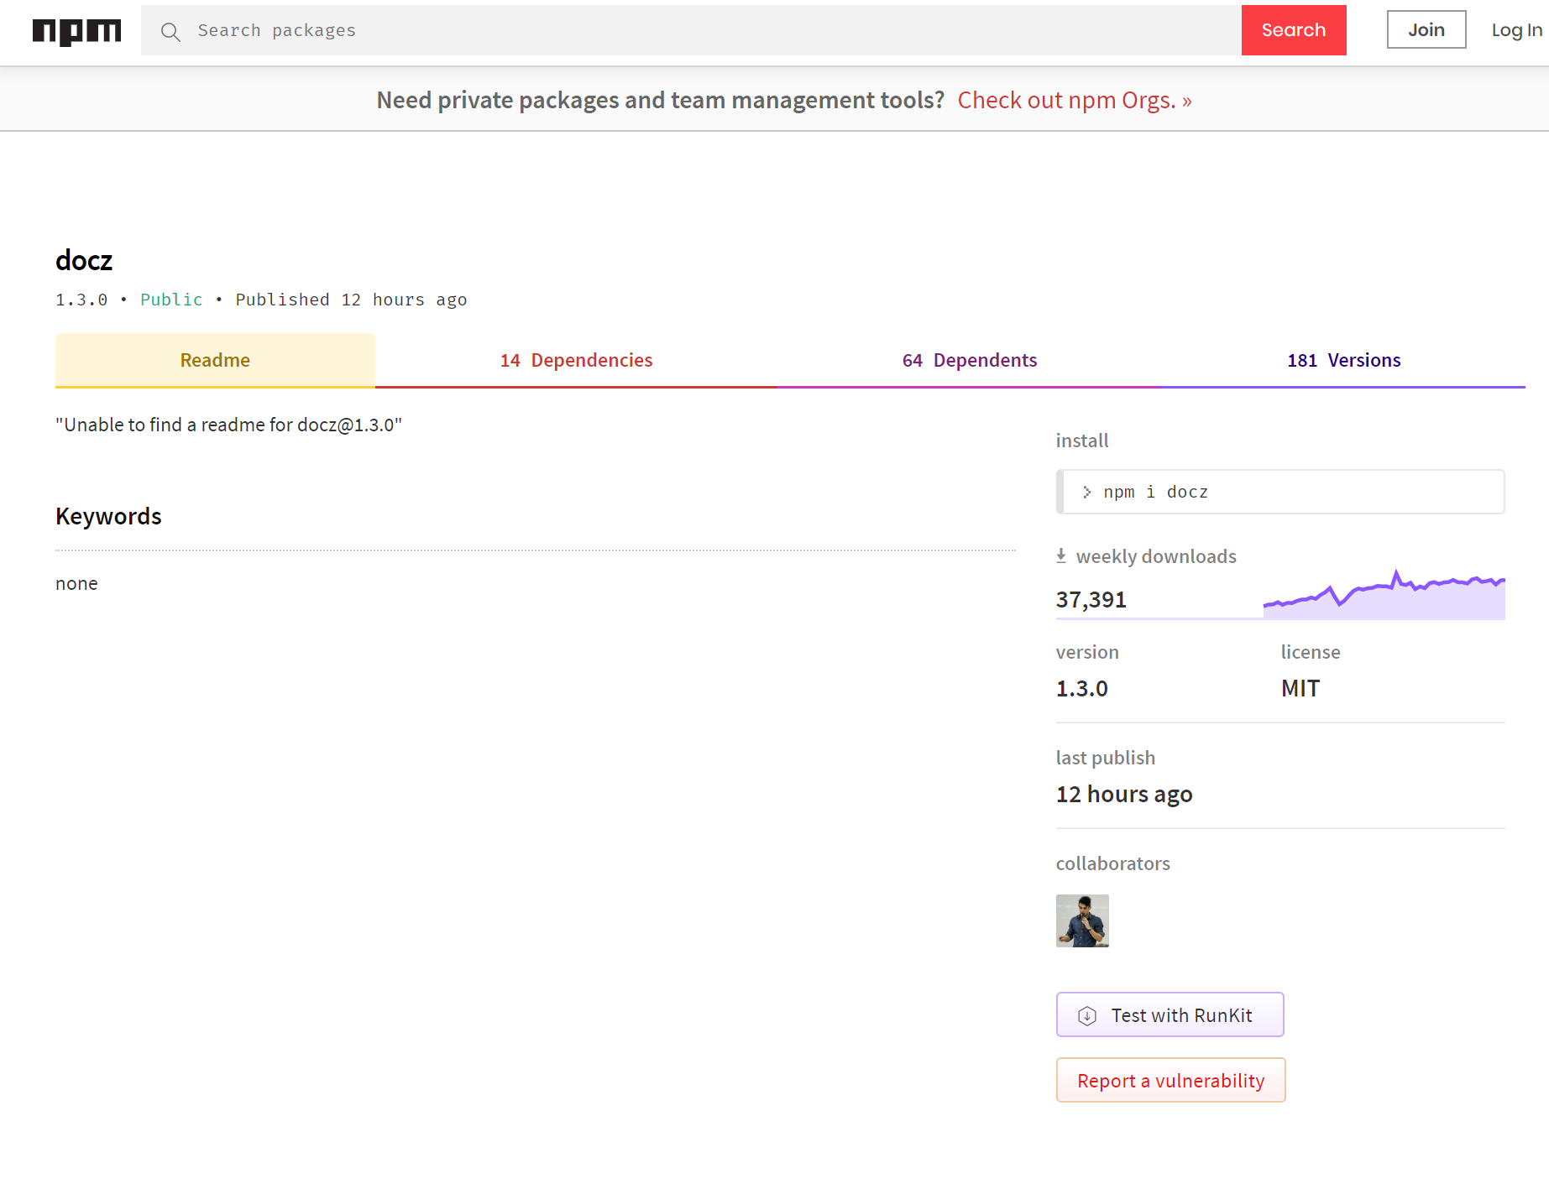Viewport: 1549px width, 1189px height.
Task: Click the RunKit hexagon icon
Action: (1087, 1016)
